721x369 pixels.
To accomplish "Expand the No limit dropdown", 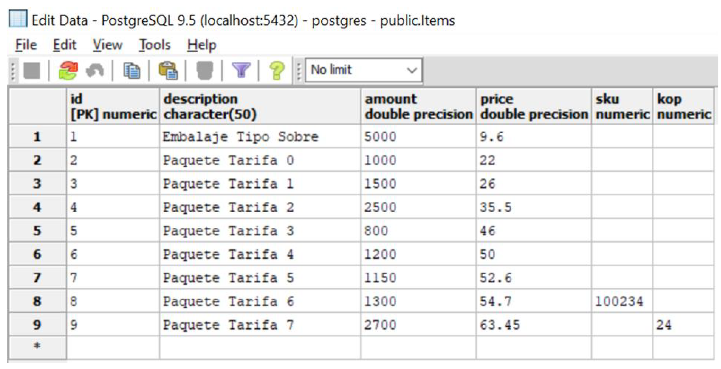I will tap(411, 70).
